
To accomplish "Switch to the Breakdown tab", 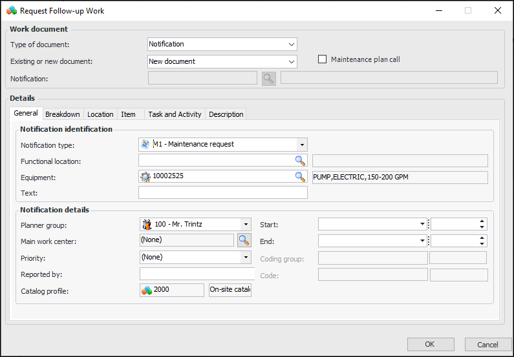I will (63, 114).
